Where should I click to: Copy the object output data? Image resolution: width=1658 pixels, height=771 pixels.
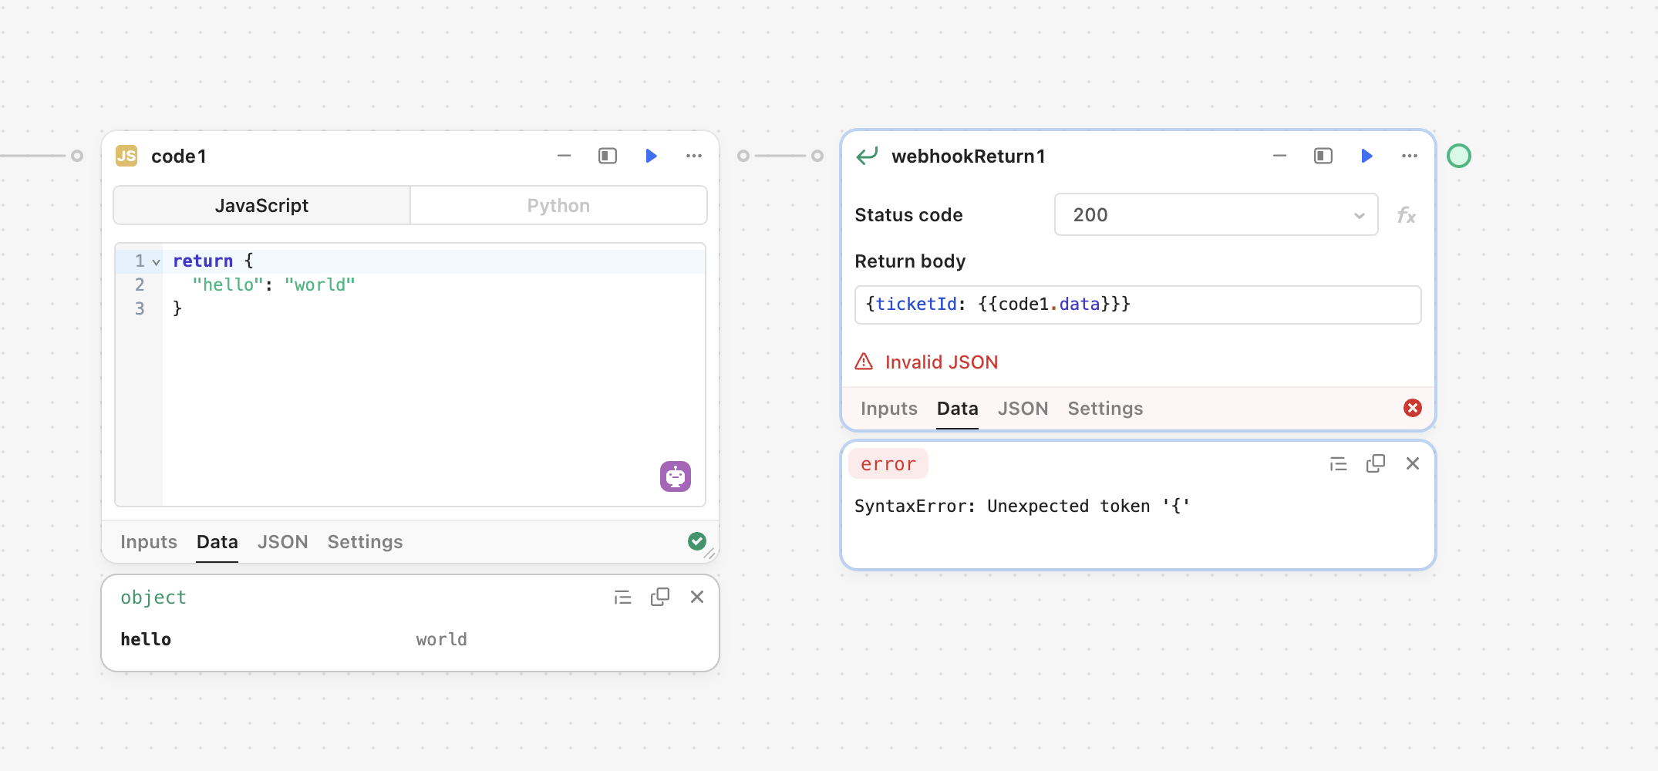click(x=659, y=597)
